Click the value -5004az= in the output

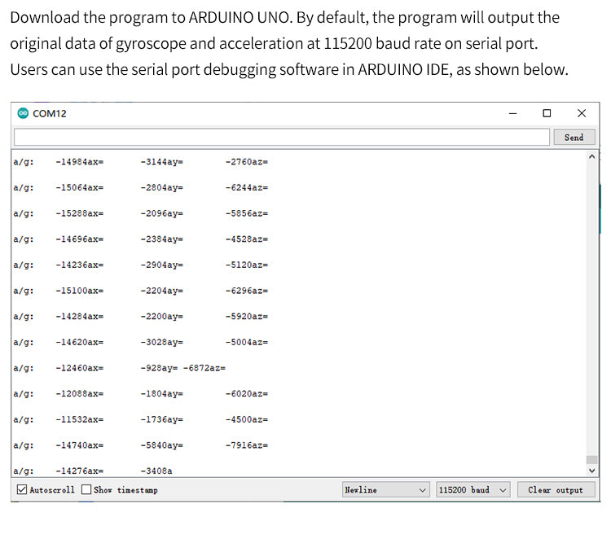(x=247, y=343)
